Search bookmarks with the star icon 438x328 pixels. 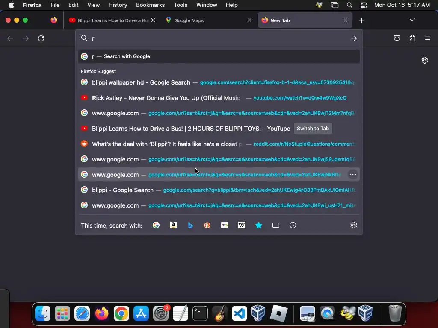pyautogui.click(x=259, y=225)
